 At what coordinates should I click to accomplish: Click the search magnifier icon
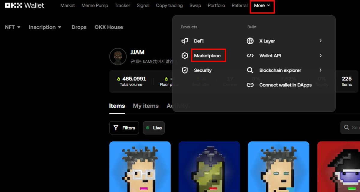[346, 128]
